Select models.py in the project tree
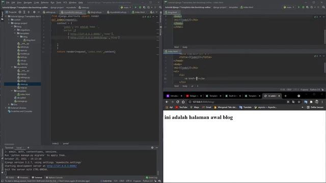Screen dimensions: 326x183 23,54
